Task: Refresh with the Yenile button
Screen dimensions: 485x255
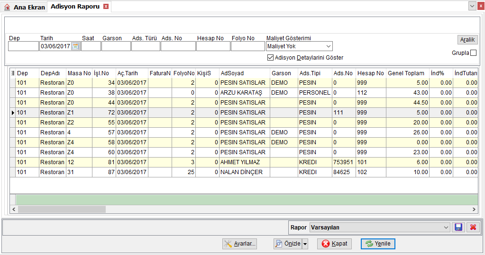Action: point(378,244)
